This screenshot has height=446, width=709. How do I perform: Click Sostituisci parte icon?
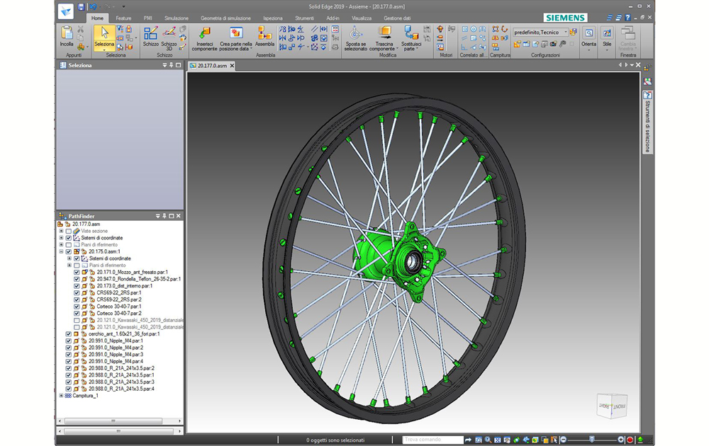pos(411,33)
